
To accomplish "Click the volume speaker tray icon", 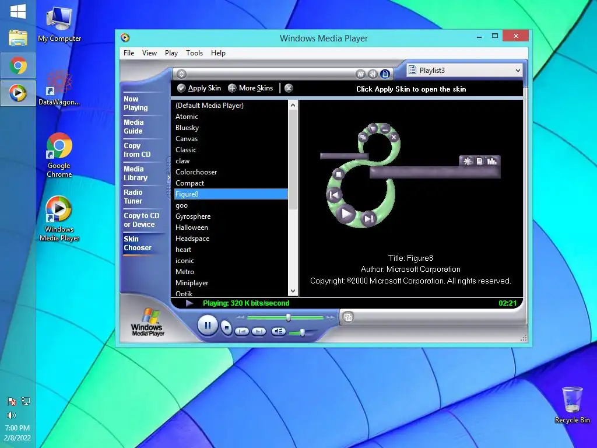I will pos(12,415).
